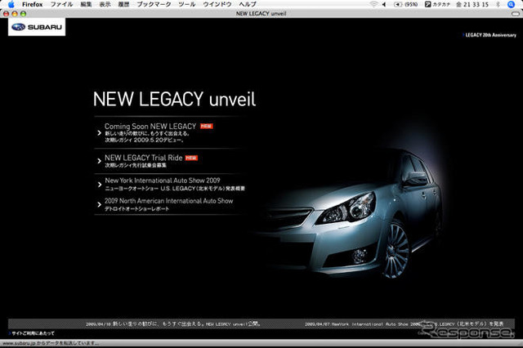Click the 2009/04/07 NewYork news ticker item

click(405, 323)
